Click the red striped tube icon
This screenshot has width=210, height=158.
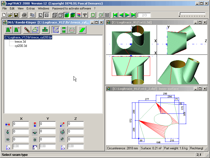click(x=27, y=30)
